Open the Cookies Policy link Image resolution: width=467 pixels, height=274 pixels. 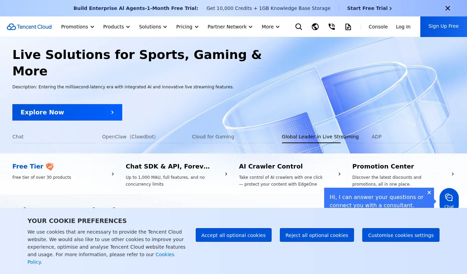(x=165, y=254)
